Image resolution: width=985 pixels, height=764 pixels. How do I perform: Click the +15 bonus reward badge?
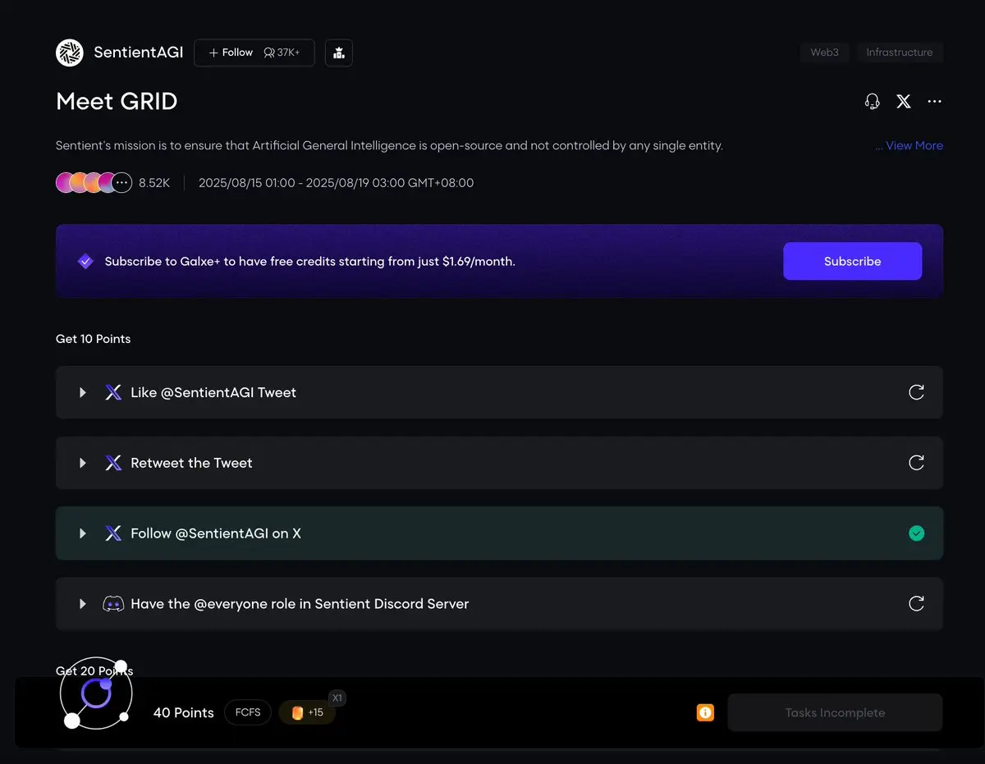[x=308, y=712]
